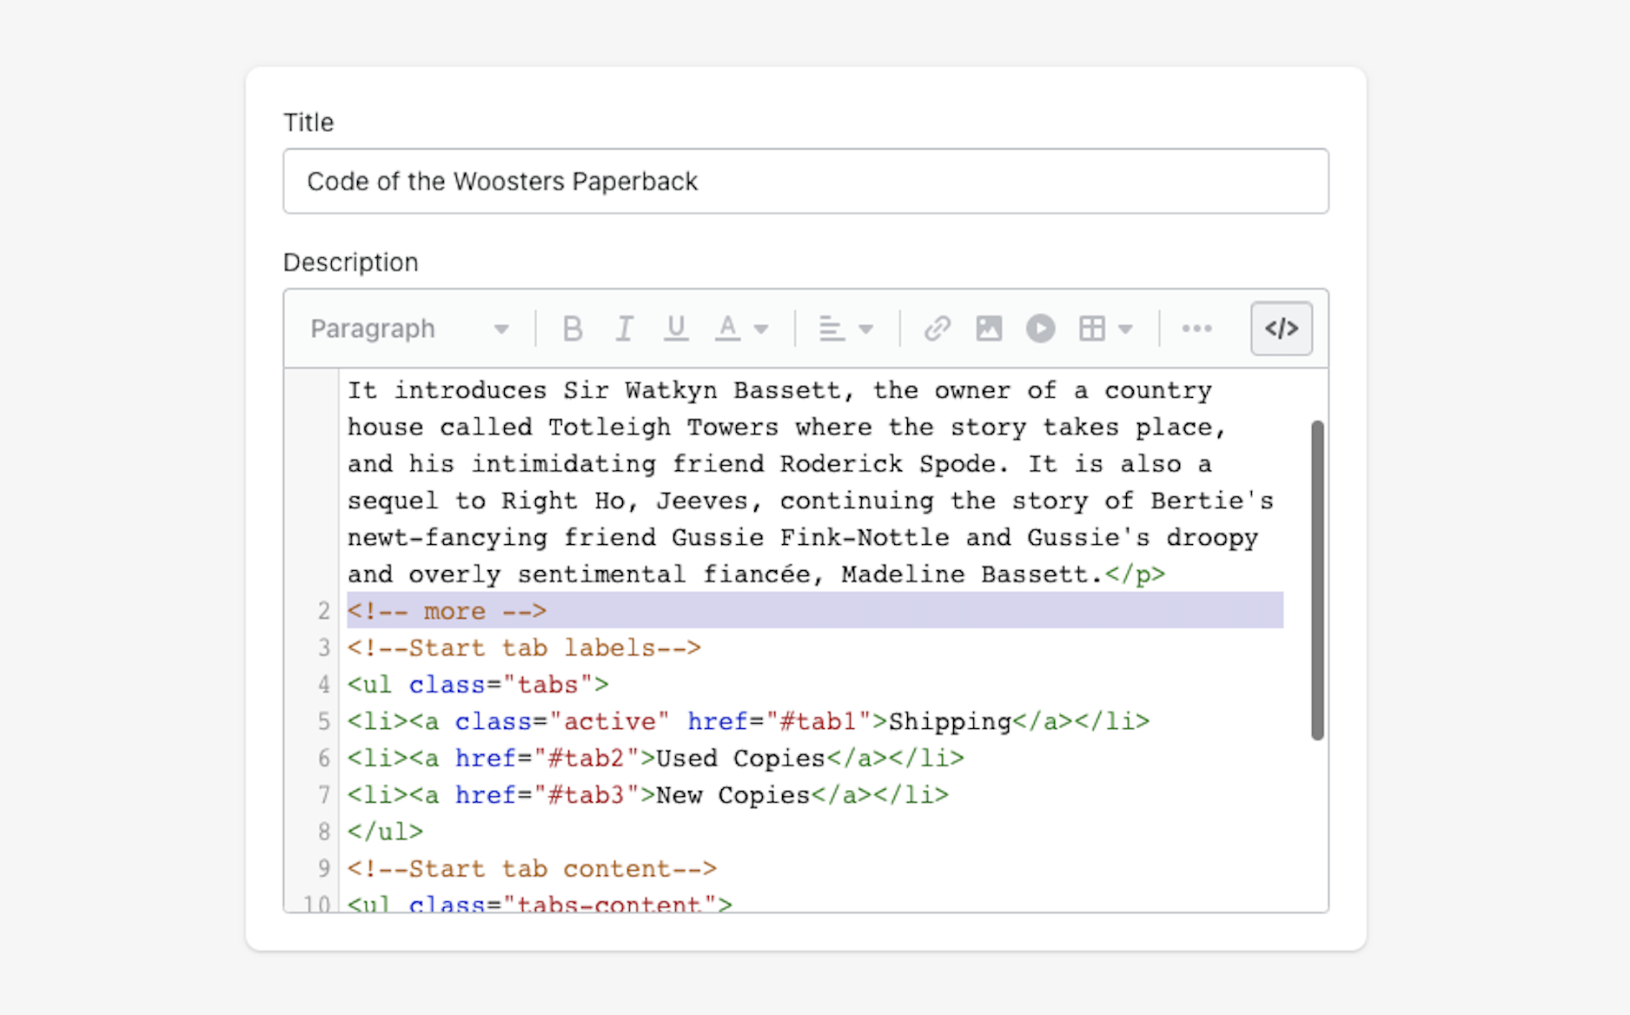Viewport: 1630px width, 1015px height.
Task: Click the text 'Madeline Bassett.' in editor
Action: point(972,574)
